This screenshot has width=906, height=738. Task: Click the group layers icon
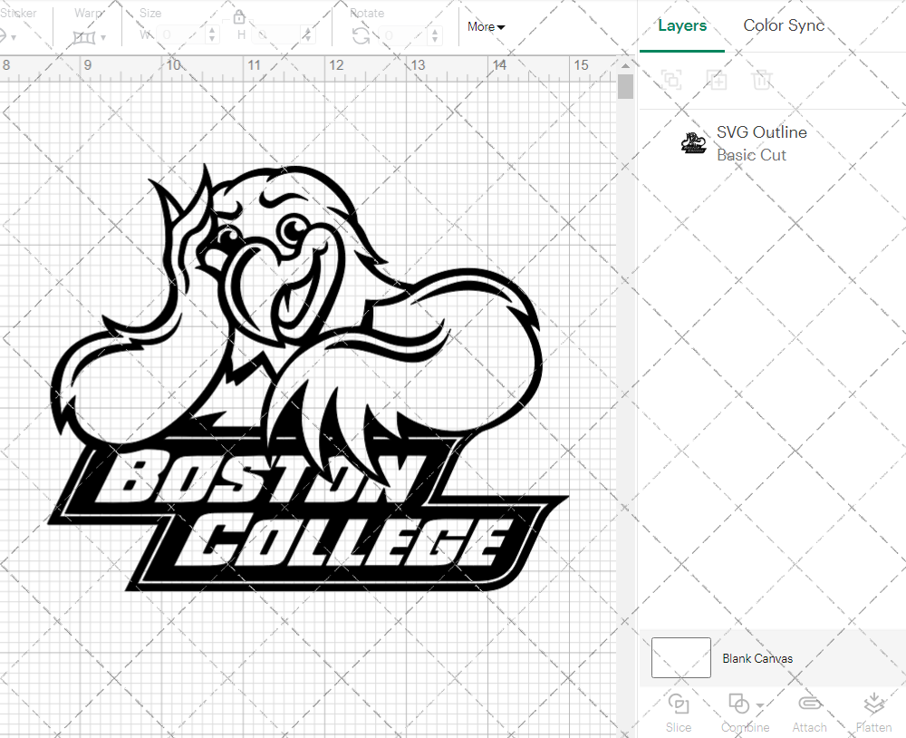click(x=671, y=80)
